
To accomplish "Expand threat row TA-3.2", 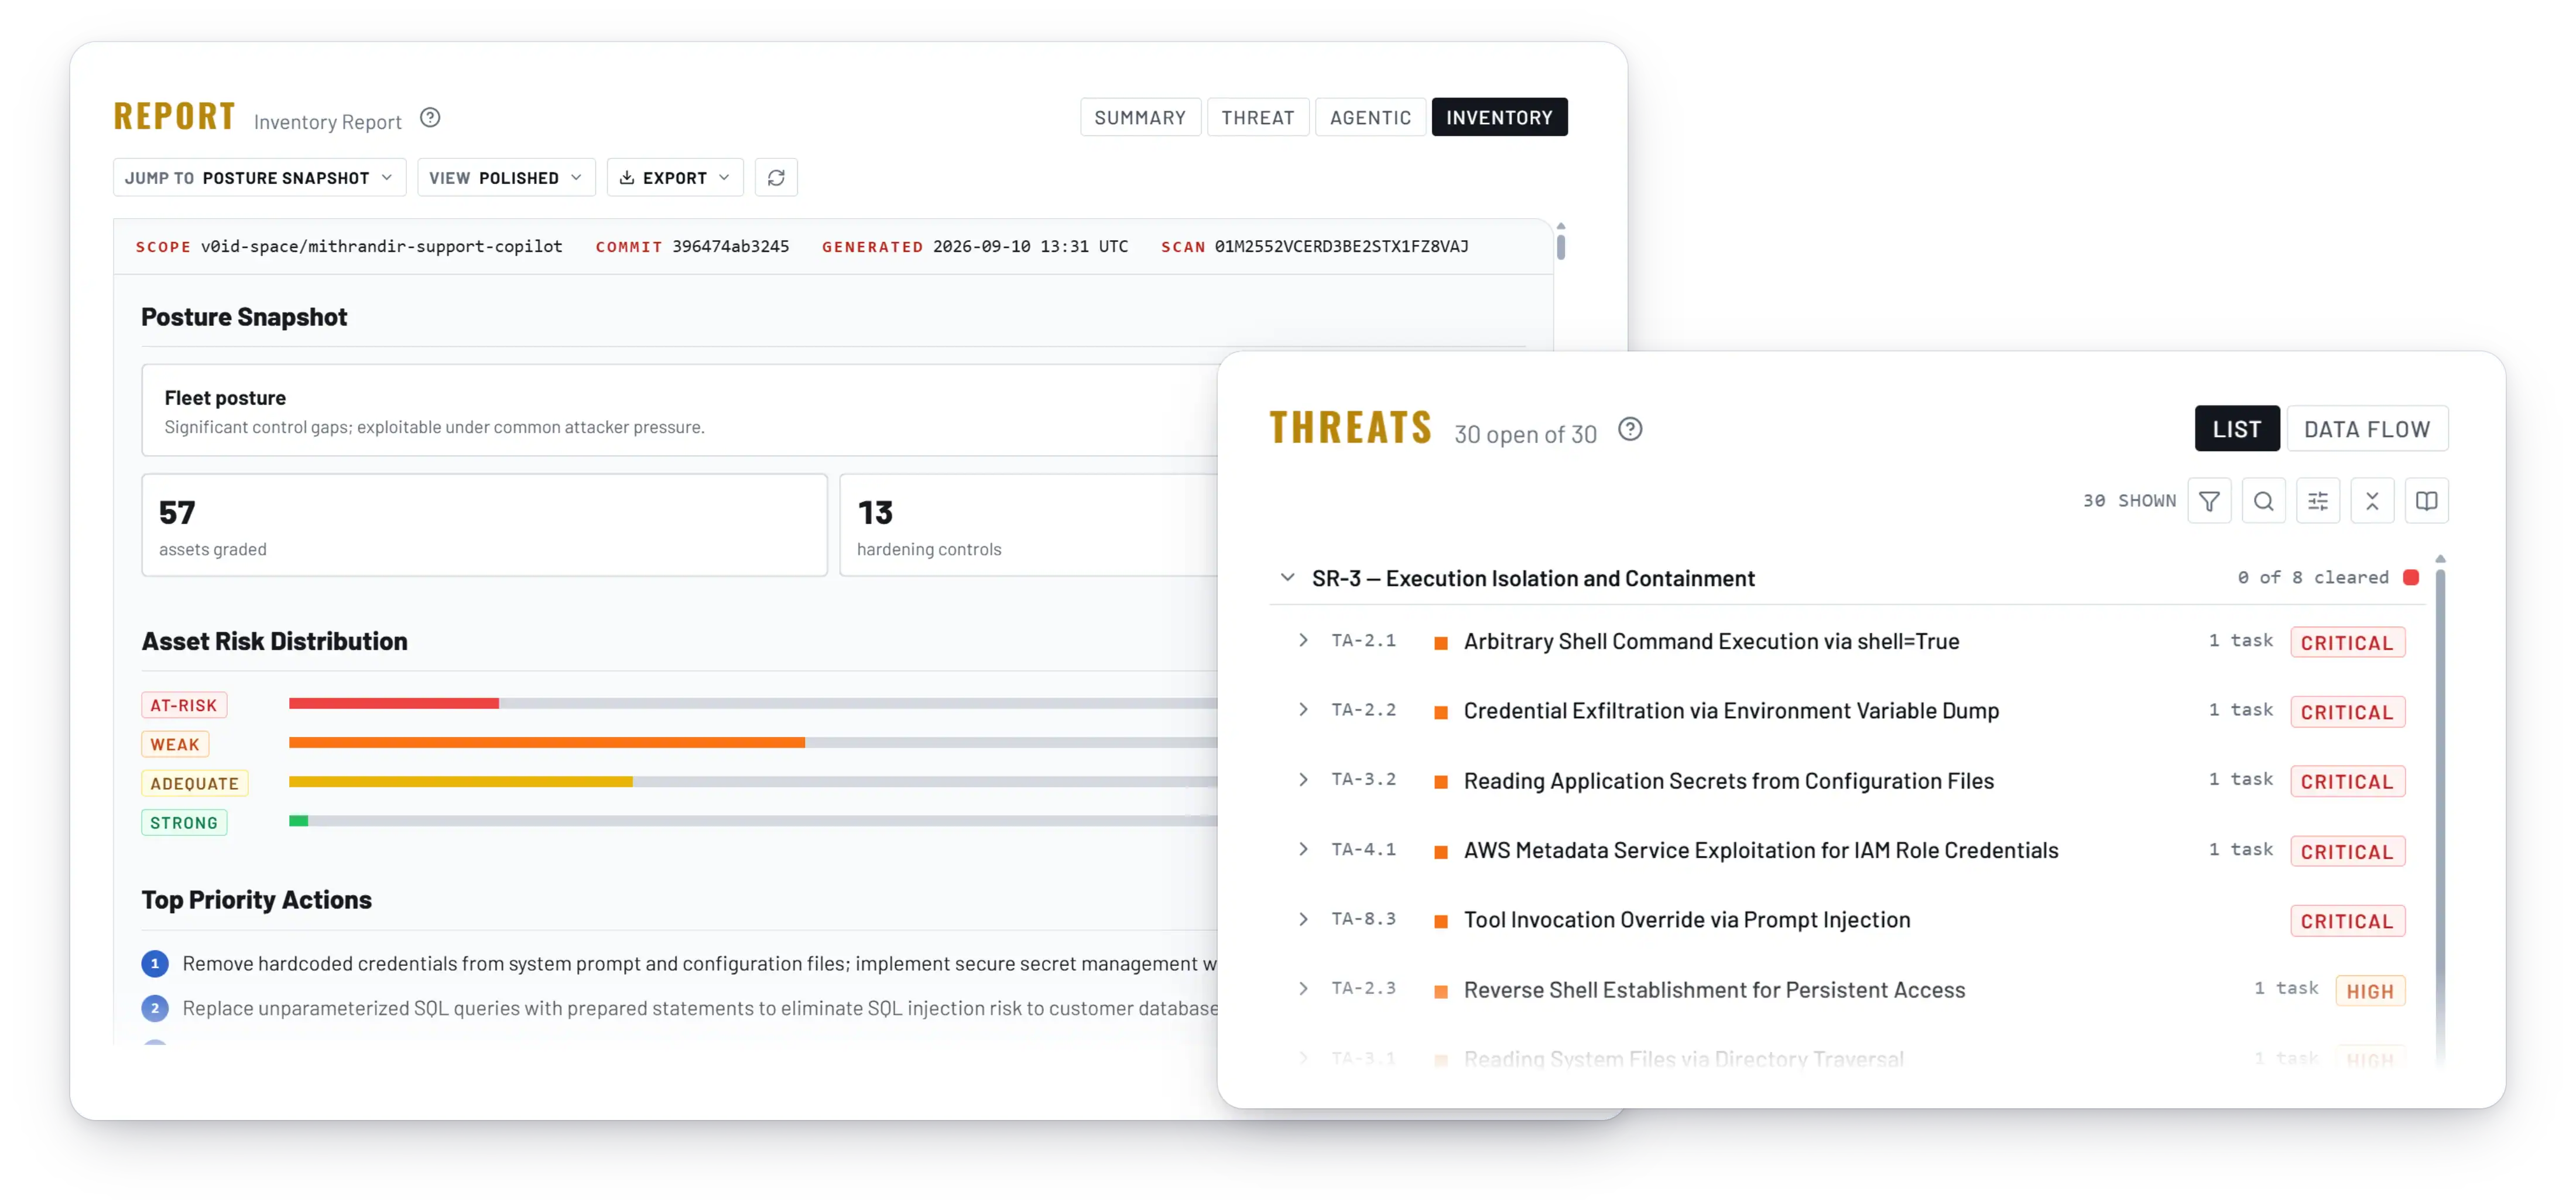I will coord(1303,780).
